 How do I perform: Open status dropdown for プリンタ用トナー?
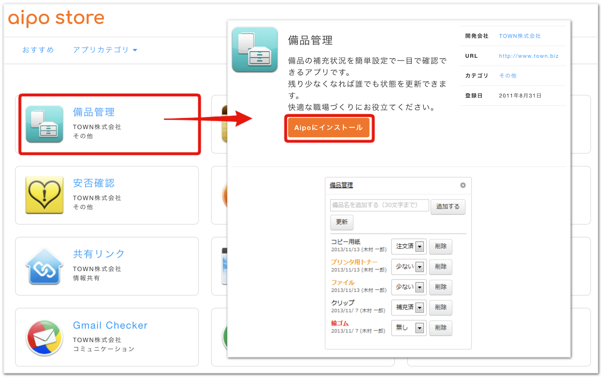click(409, 267)
